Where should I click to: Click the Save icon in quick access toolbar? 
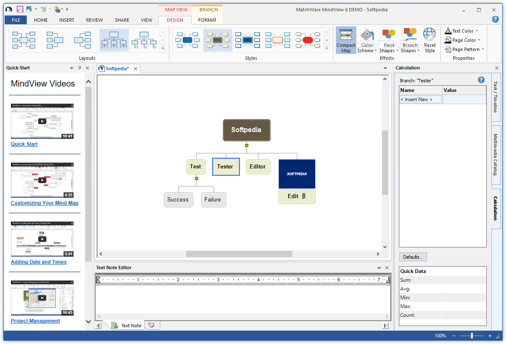20,9
